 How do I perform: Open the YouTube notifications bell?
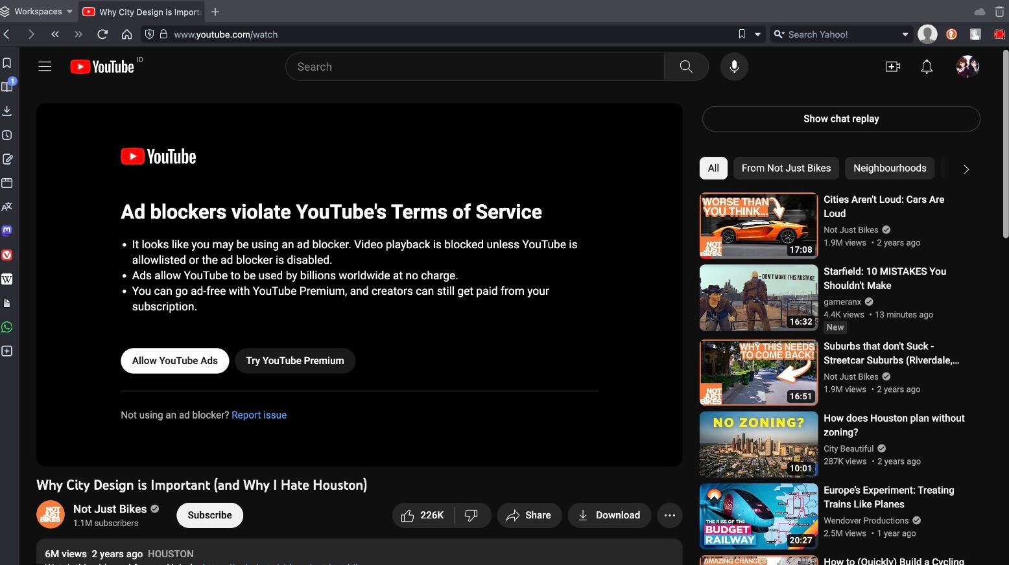tap(927, 67)
